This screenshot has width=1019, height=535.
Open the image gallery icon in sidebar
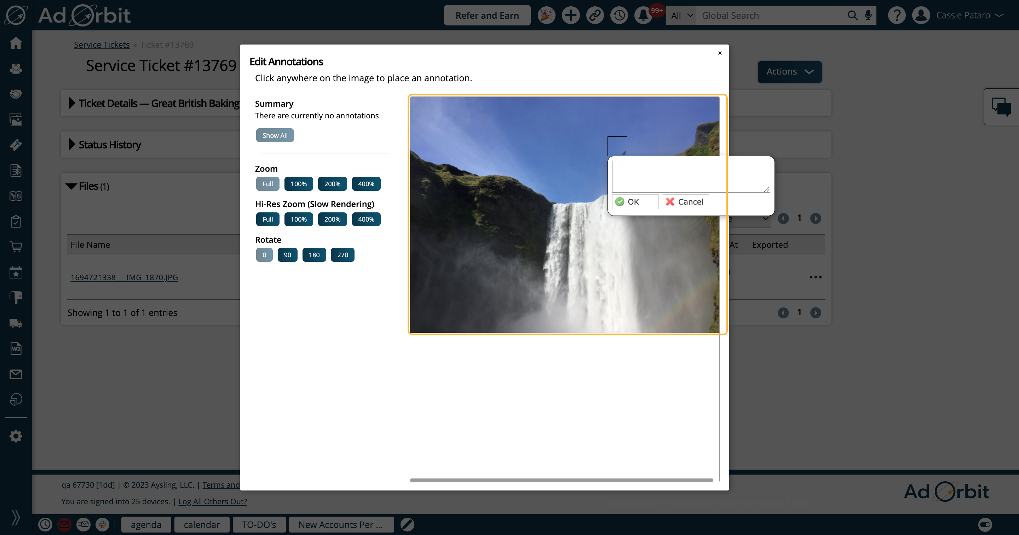click(x=16, y=119)
